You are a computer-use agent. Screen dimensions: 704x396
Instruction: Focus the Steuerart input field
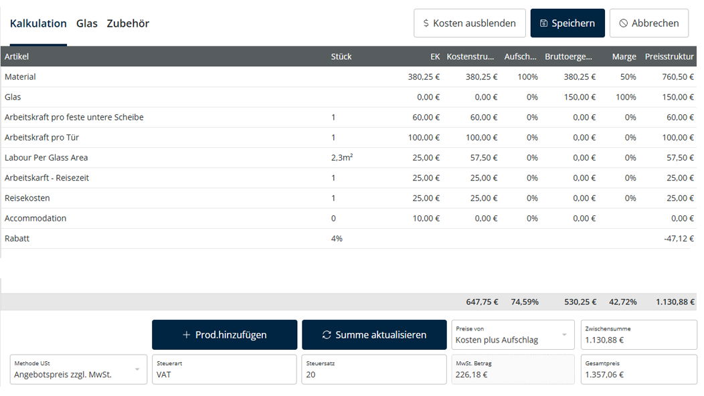point(224,375)
